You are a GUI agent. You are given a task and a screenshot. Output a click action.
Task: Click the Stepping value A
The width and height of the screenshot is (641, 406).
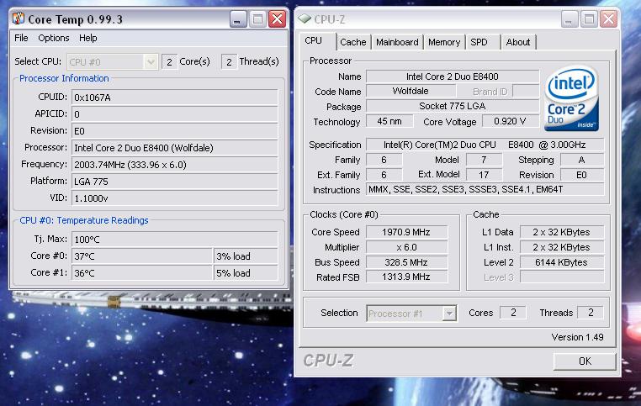[582, 160]
